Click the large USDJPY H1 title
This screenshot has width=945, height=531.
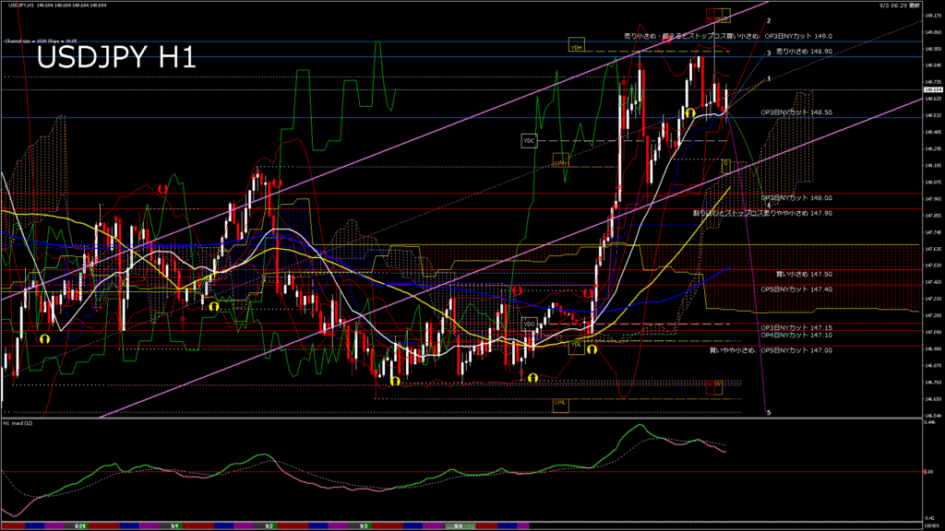coord(115,58)
